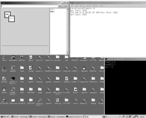
Task: Open Window menu in hiwind terminal
Action: click(96, 6)
